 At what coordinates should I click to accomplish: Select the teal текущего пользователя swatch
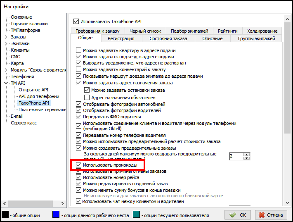pyautogui.click(x=137, y=215)
